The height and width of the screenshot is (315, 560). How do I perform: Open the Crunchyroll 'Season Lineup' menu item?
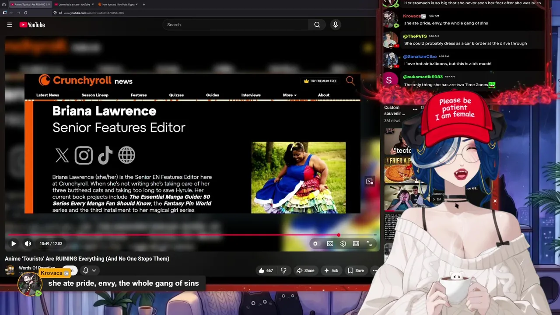[95, 95]
